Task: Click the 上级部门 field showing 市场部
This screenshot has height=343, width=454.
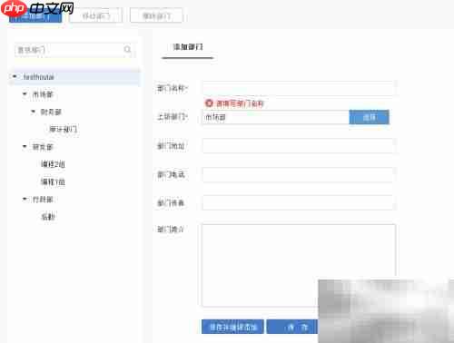Action: pos(275,117)
